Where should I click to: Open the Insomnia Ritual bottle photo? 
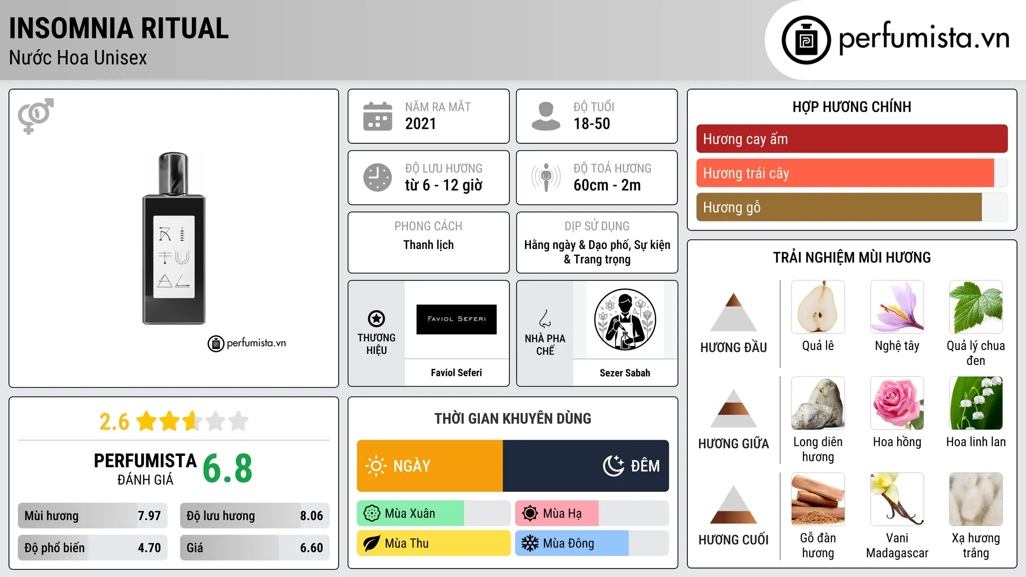click(x=174, y=238)
